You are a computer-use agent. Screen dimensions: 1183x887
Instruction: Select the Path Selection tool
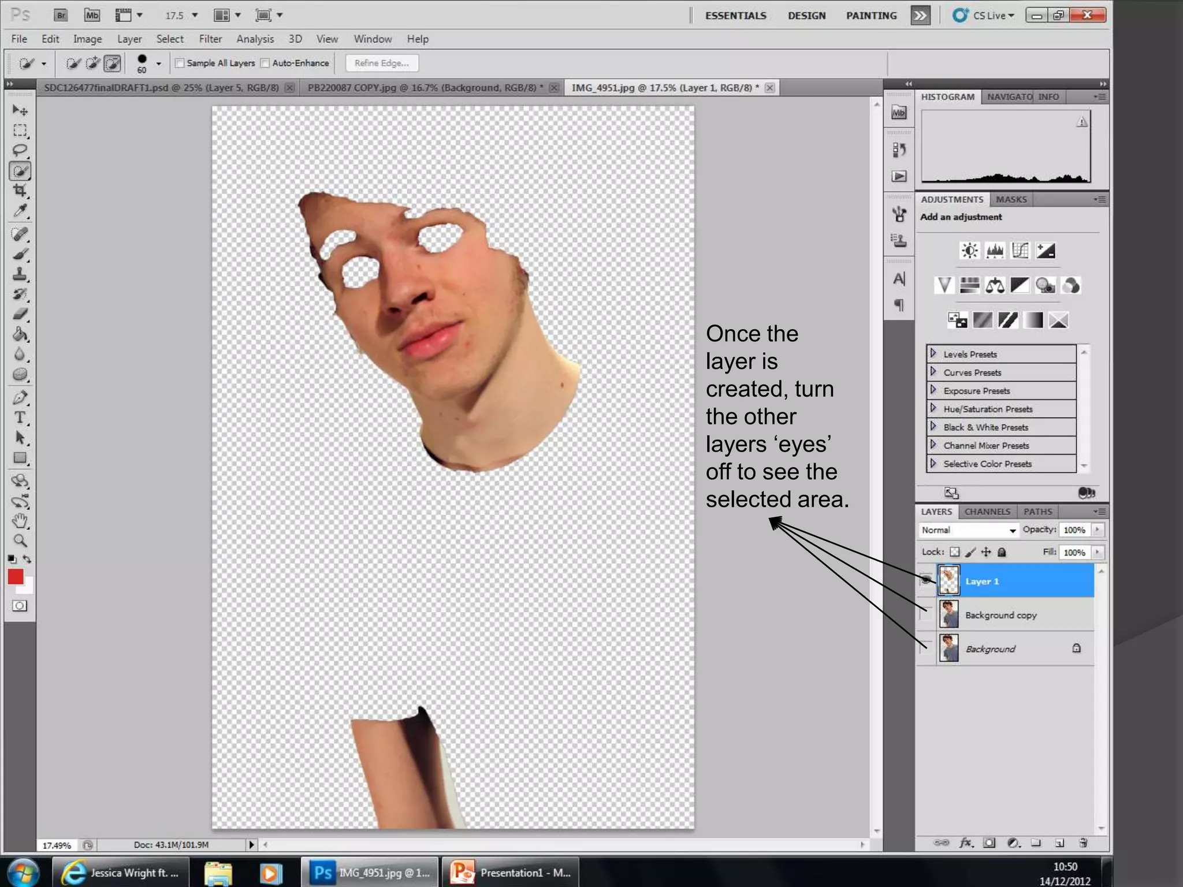20,438
